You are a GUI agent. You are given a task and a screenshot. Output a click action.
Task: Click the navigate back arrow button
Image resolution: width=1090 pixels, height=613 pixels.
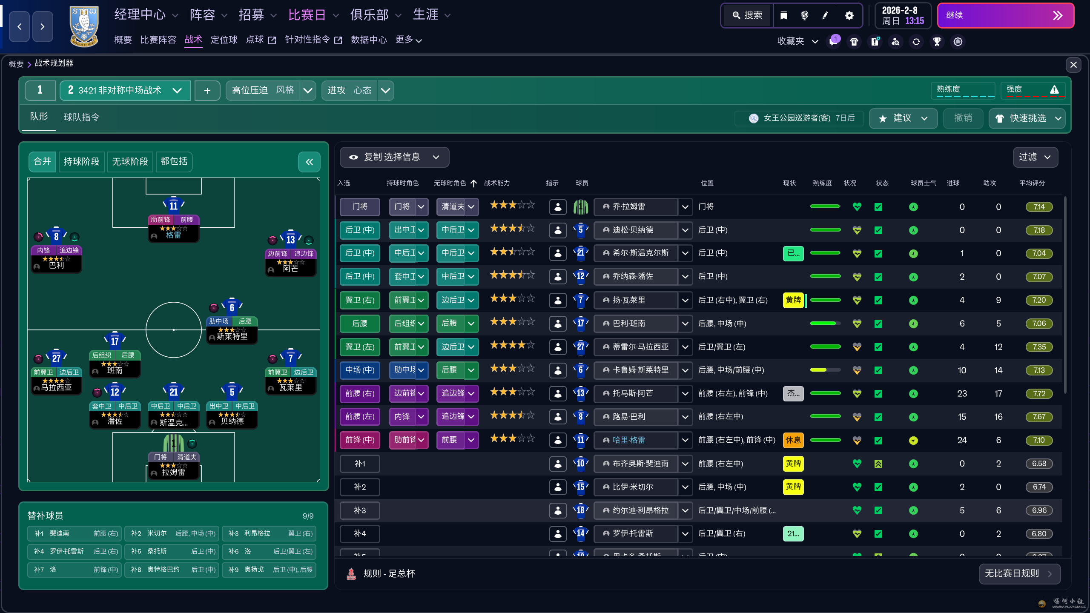(20, 26)
